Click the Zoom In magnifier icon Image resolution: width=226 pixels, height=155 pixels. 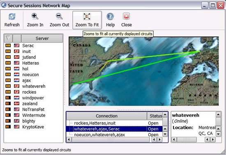coord(35,16)
